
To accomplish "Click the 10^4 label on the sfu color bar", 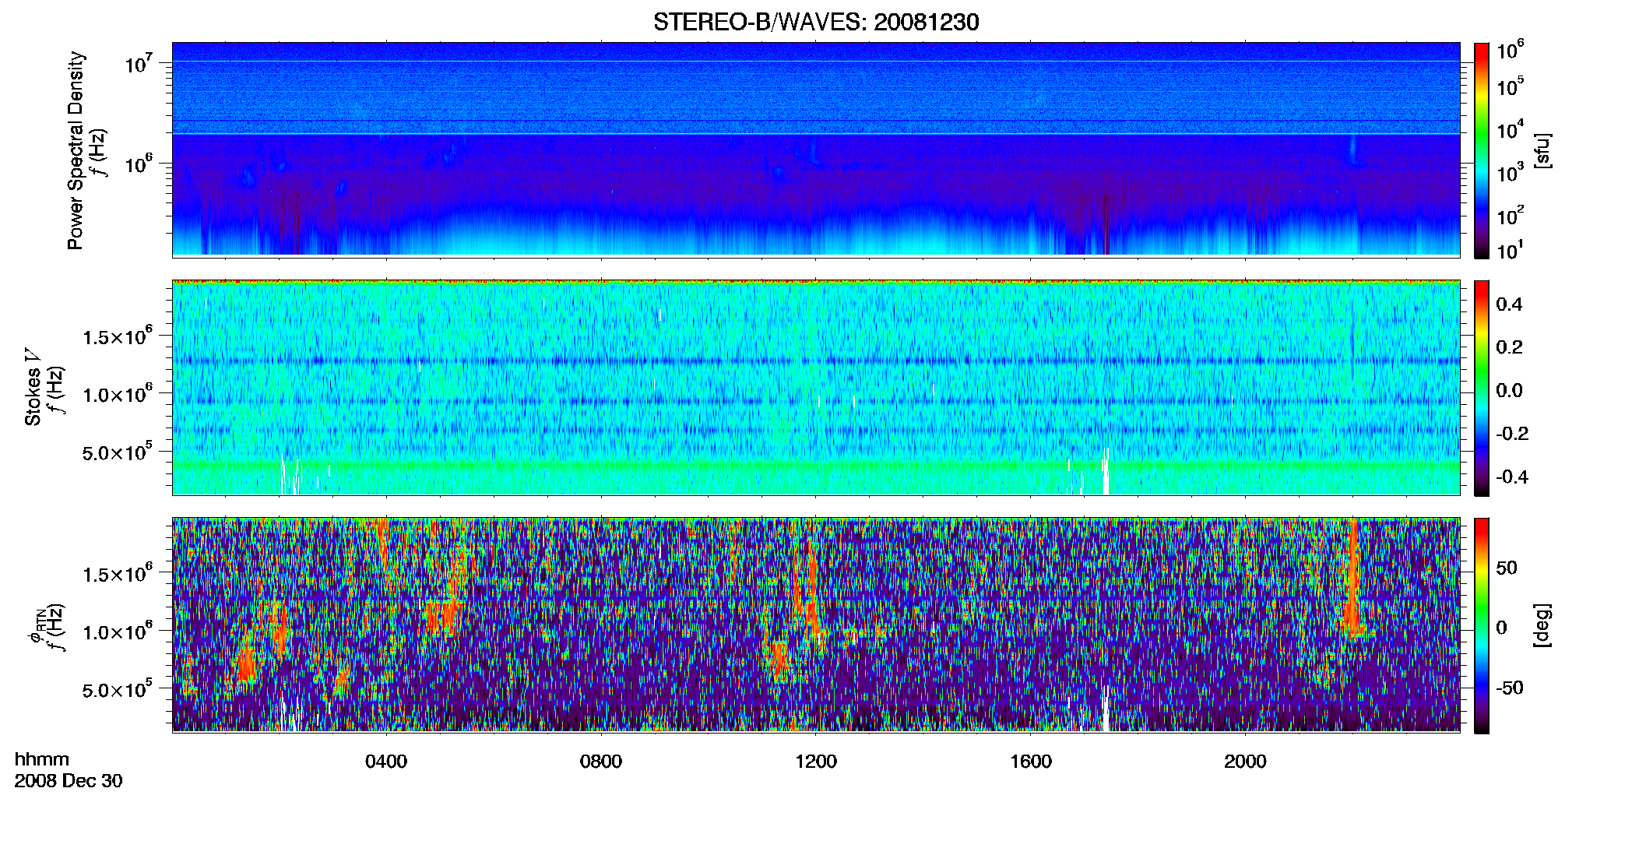I will click(1511, 129).
